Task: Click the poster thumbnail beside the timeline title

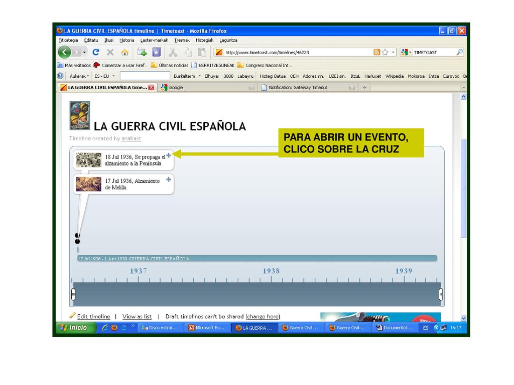Action: [80, 116]
